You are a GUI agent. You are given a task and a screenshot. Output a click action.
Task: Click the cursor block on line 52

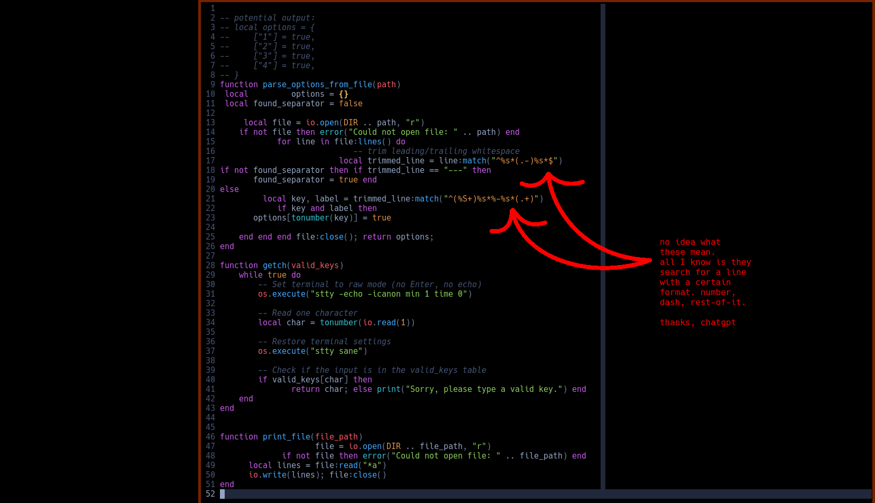[223, 493]
